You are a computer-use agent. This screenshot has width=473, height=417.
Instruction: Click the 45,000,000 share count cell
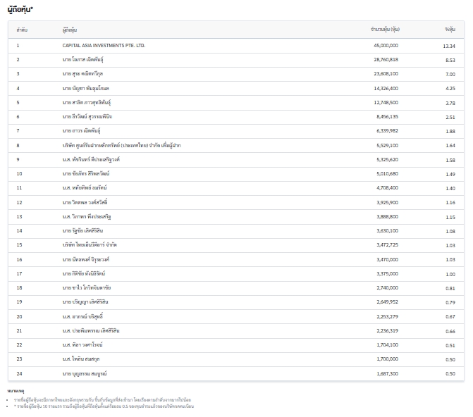coord(386,45)
